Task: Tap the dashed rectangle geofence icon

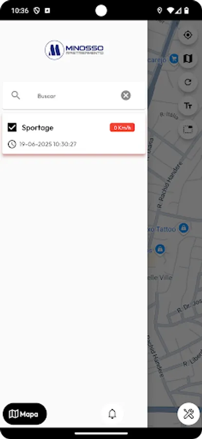Action: tap(188, 129)
